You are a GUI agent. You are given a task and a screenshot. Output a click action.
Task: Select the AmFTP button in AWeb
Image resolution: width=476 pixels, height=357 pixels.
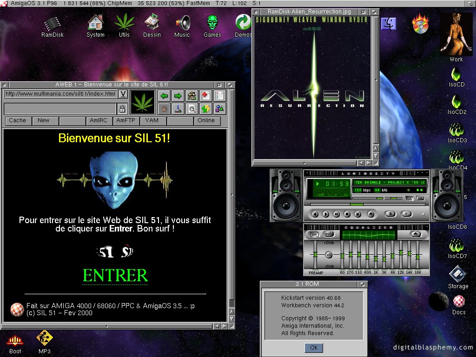click(126, 121)
